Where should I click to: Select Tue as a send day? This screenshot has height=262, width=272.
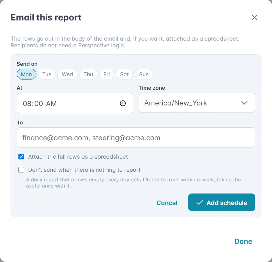47,74
